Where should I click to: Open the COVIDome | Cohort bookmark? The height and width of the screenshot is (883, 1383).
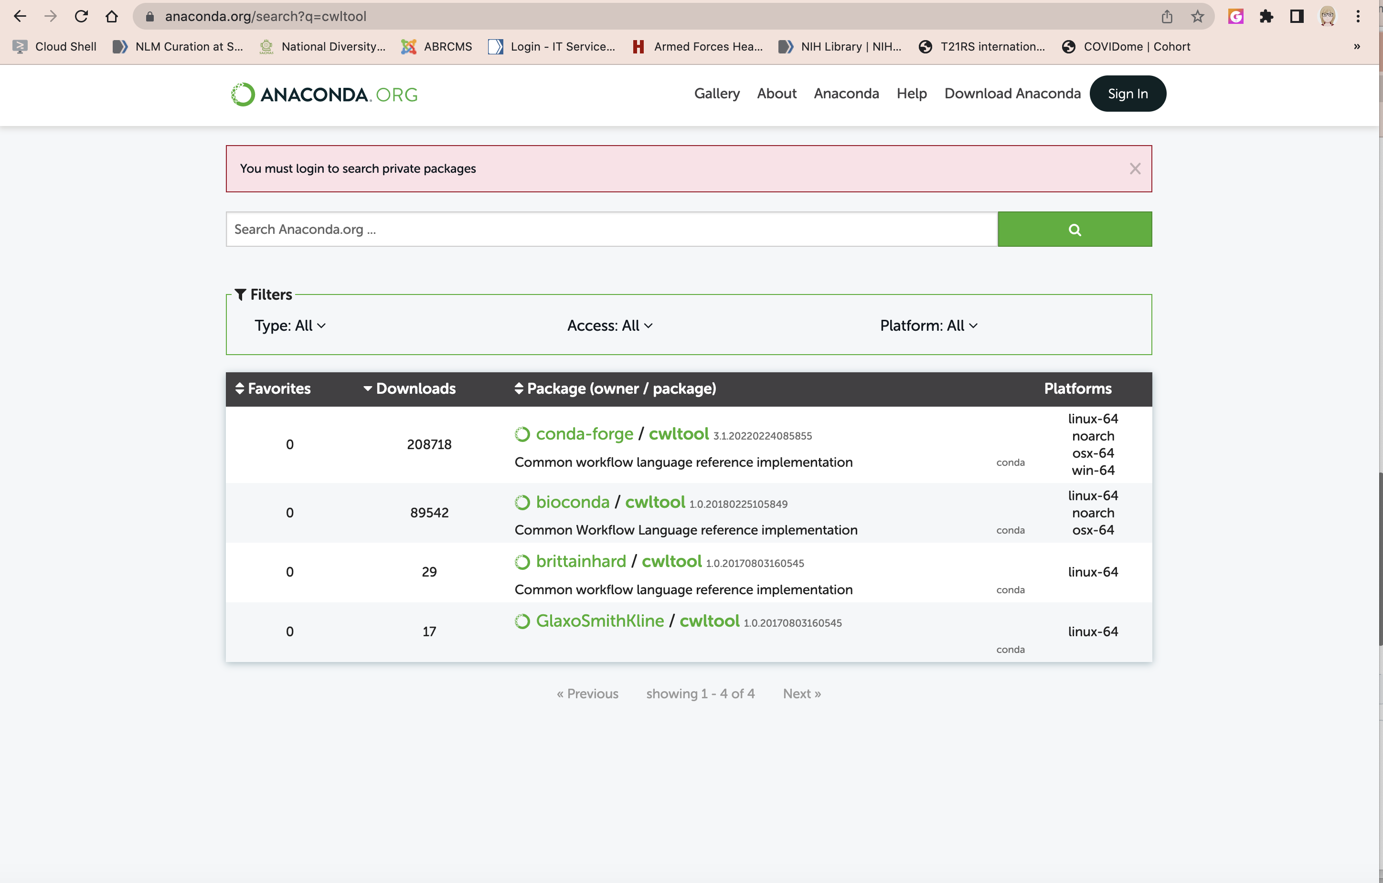1126,46
